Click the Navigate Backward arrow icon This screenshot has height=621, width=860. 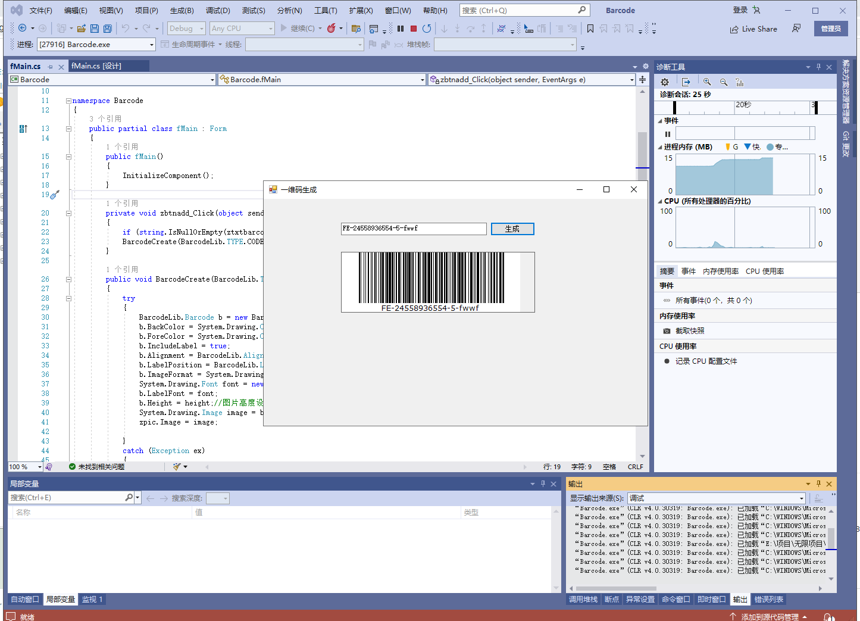coord(23,29)
